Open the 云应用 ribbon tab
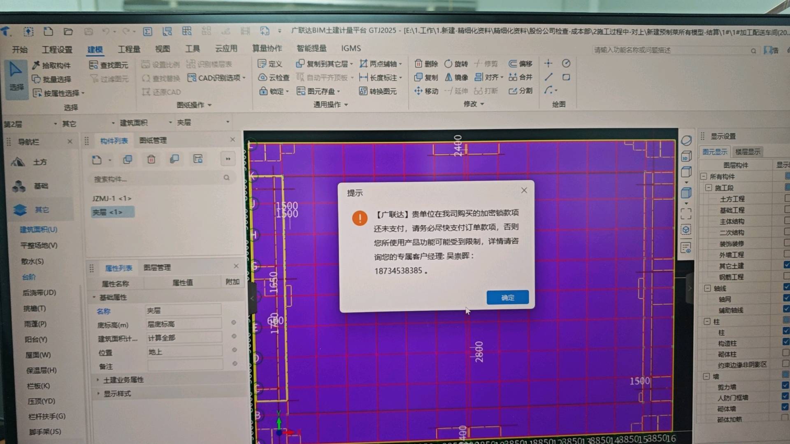The image size is (790, 444). click(226, 48)
